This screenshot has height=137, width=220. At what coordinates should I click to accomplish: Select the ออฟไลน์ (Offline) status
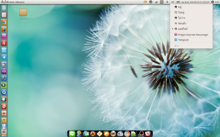tap(191, 29)
